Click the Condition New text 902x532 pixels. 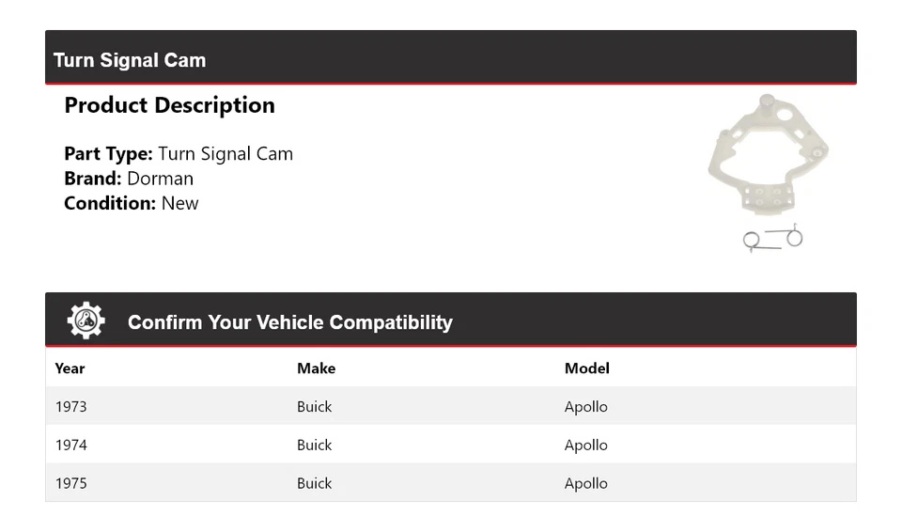[x=132, y=203]
